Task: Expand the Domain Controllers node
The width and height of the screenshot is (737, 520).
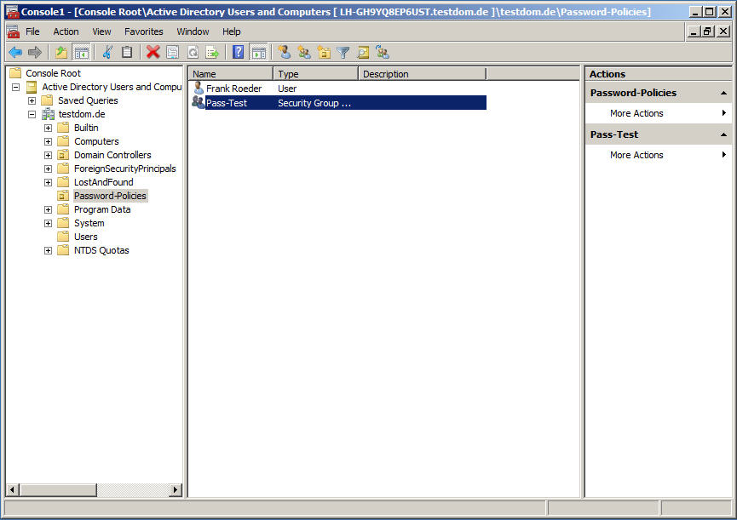Action: [48, 155]
